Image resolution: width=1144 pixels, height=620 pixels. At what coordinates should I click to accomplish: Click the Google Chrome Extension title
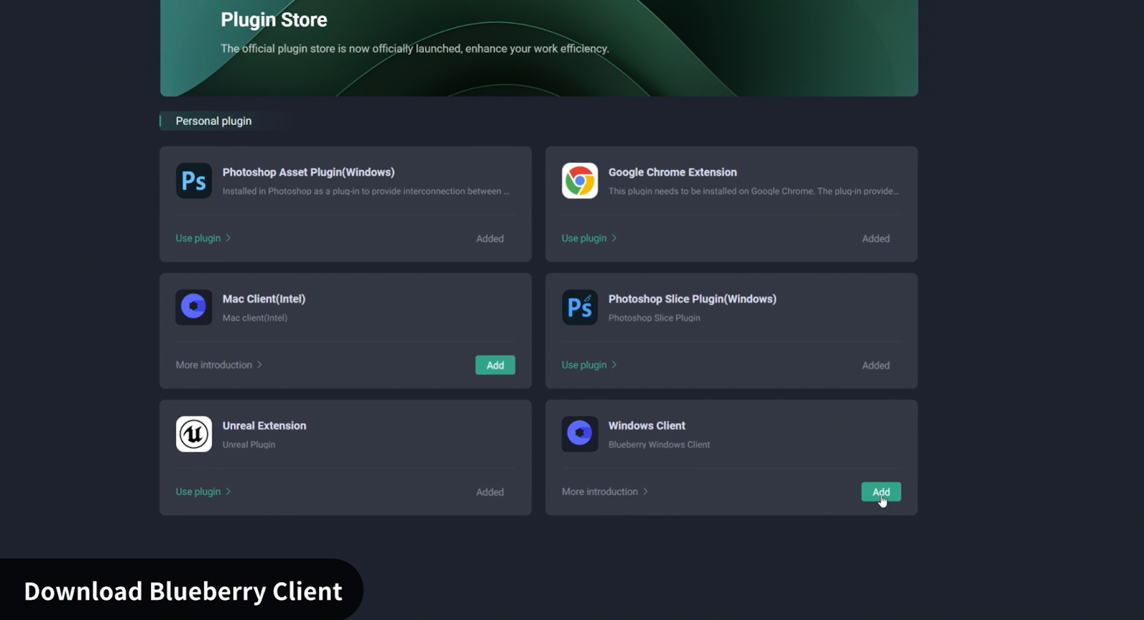click(x=673, y=172)
